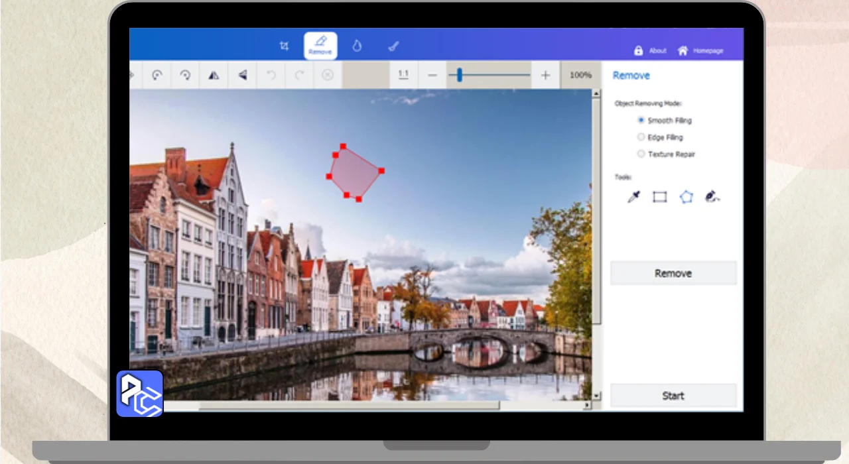Click the zoom slider handle

459,75
